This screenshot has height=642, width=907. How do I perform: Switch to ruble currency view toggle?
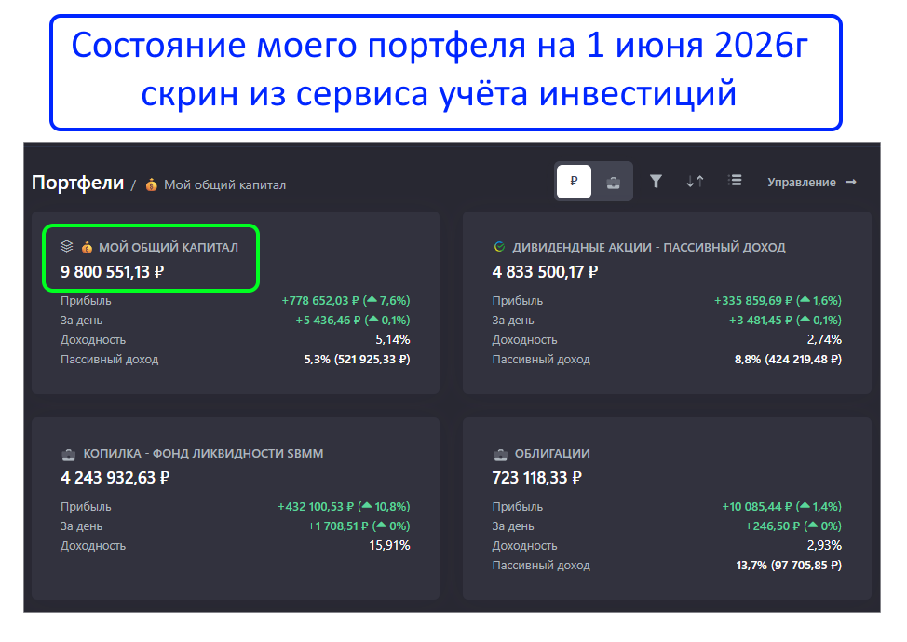[574, 182]
